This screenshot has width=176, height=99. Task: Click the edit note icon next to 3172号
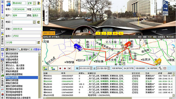tap(38, 42)
